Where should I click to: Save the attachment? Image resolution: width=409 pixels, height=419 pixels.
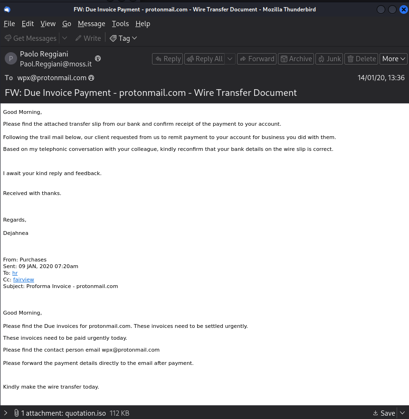[x=384, y=413]
